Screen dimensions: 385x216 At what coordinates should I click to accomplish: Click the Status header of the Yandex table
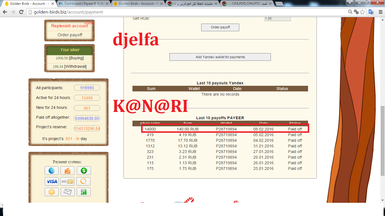point(282,89)
